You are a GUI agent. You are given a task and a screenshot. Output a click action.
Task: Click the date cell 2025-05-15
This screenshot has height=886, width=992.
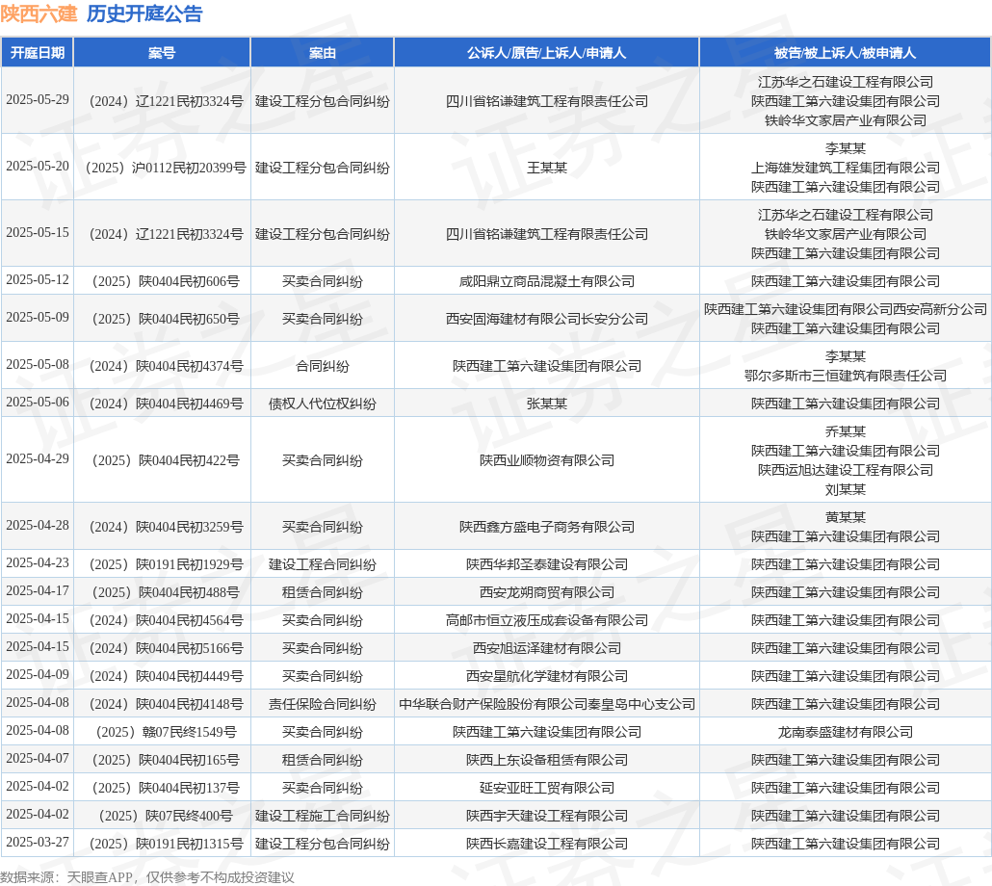tap(38, 233)
